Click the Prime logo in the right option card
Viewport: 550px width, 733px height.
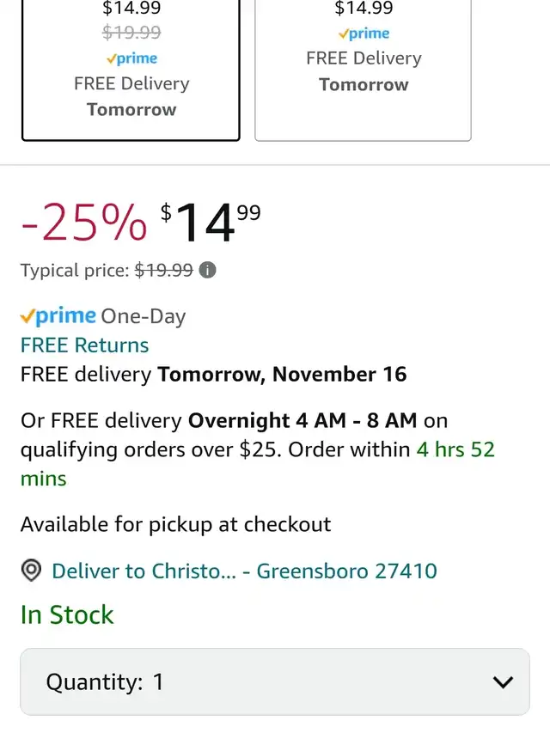[364, 34]
